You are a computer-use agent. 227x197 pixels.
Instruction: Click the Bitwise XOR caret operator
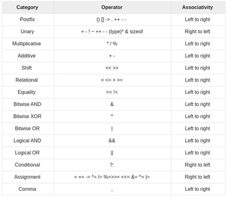112,116
